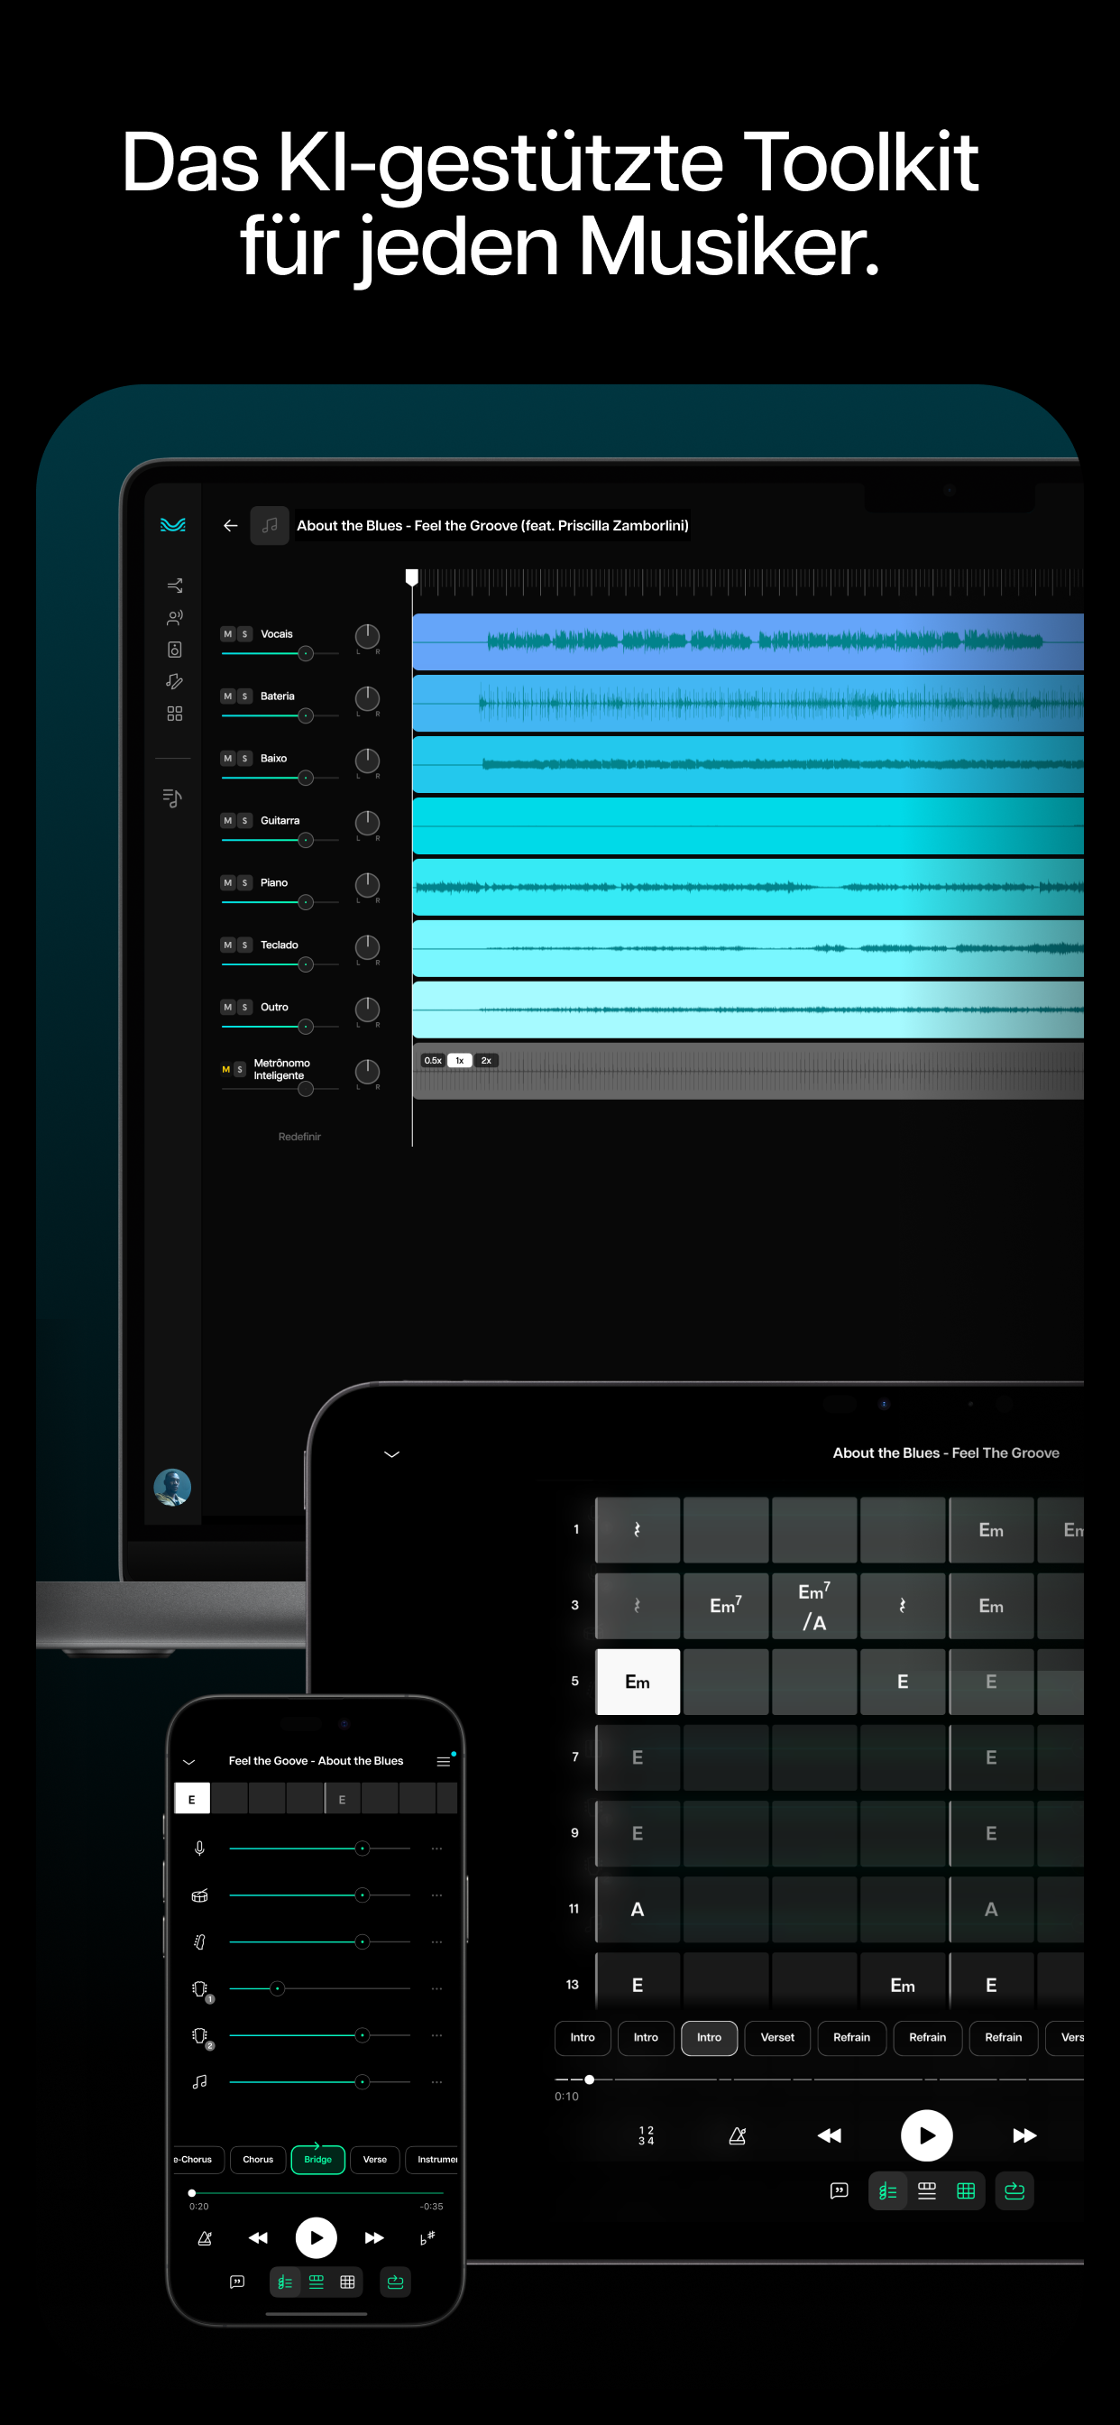Set metronome speed to 2x
The width and height of the screenshot is (1120, 2425).
(486, 1060)
